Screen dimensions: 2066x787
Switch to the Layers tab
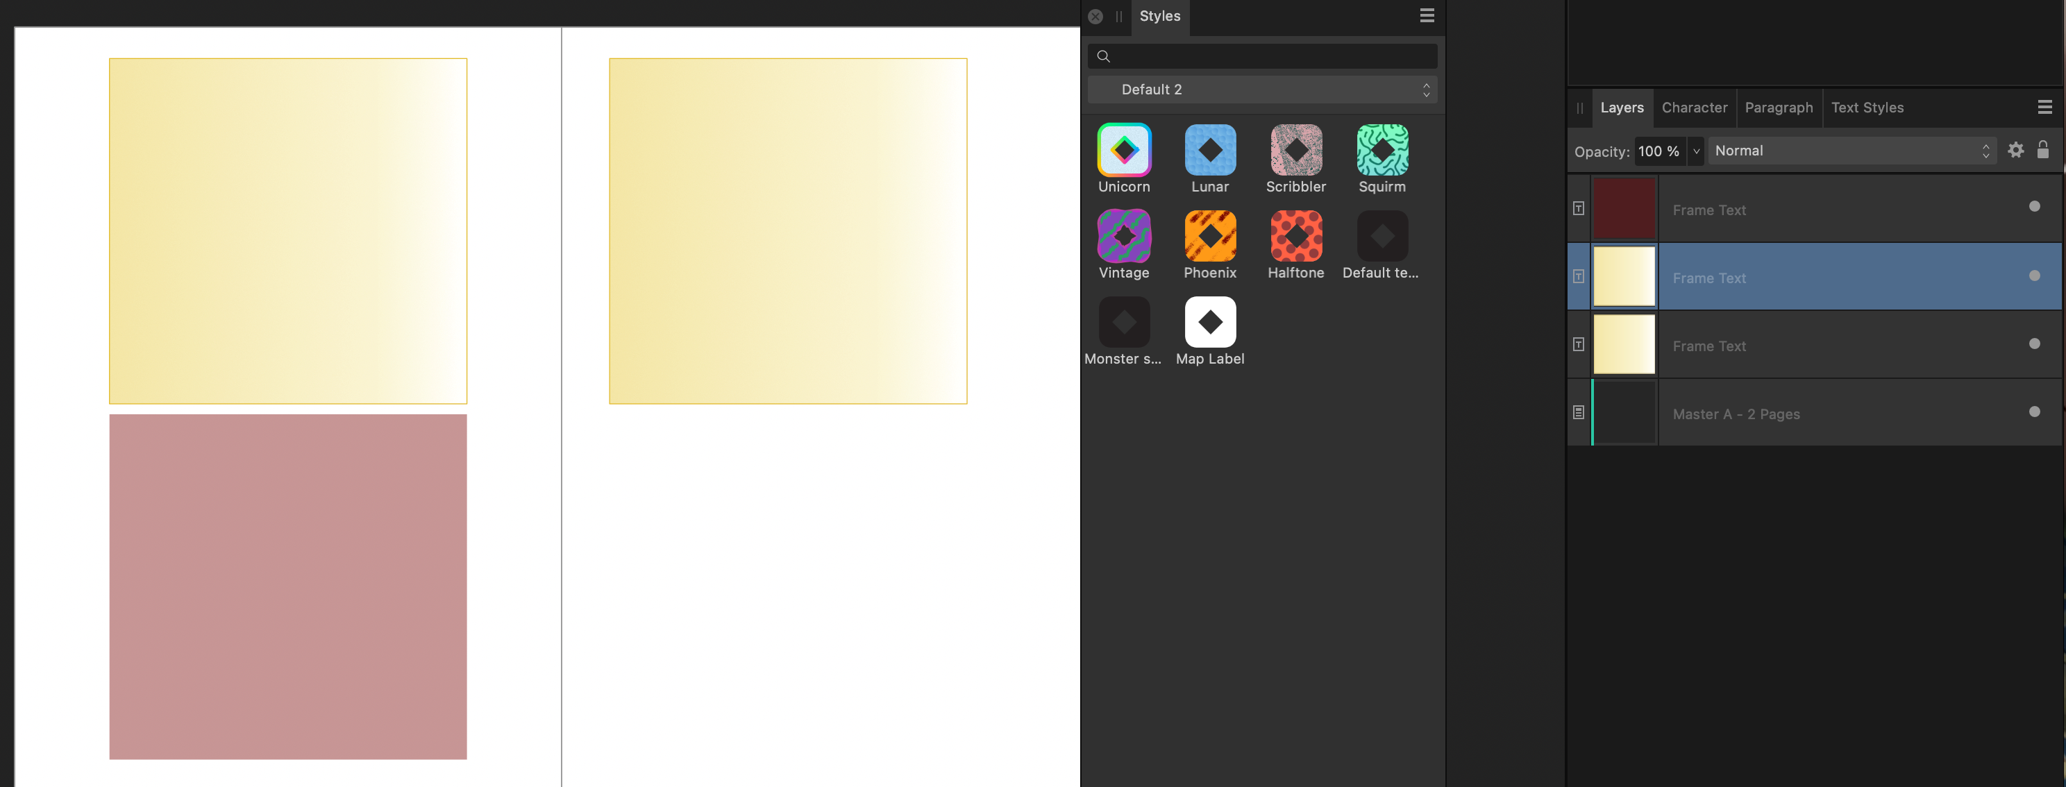[x=1622, y=108]
